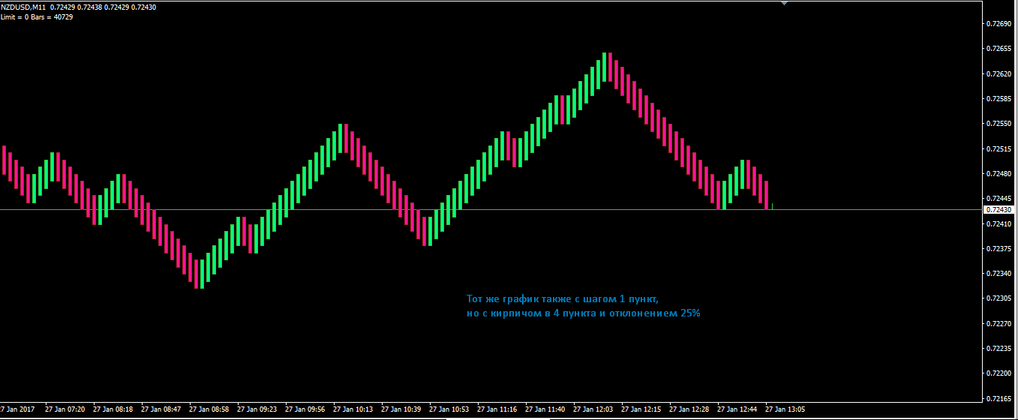Click time axis label 27 Jan 09:56
Screen dimensions: 1018x420
[305, 409]
